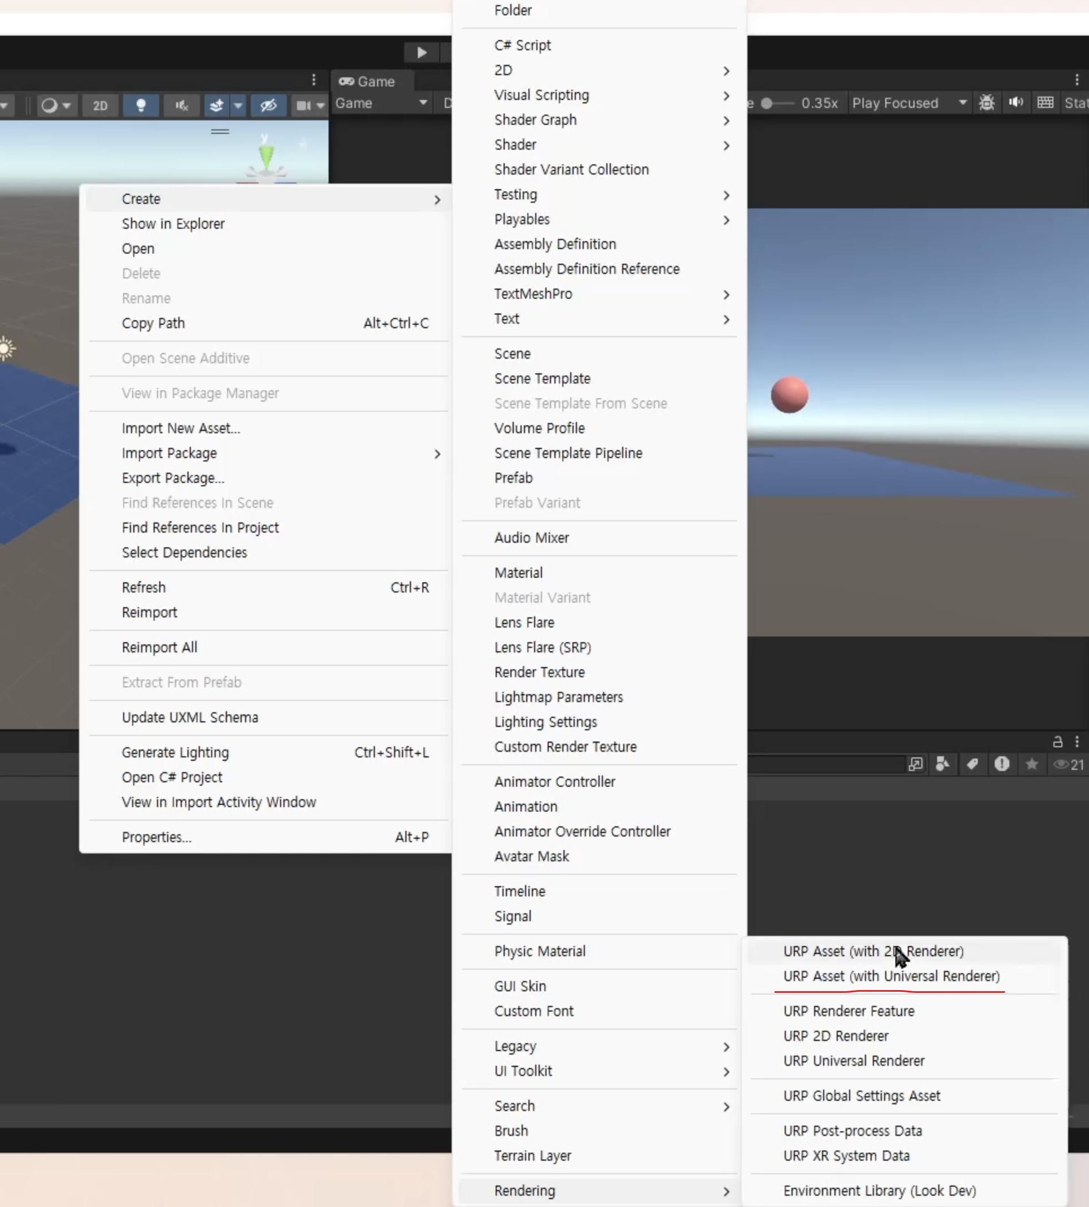Click the keyboard shortcuts icon in Game view
Viewport: 1089px width, 1207px height.
[x=1045, y=102]
